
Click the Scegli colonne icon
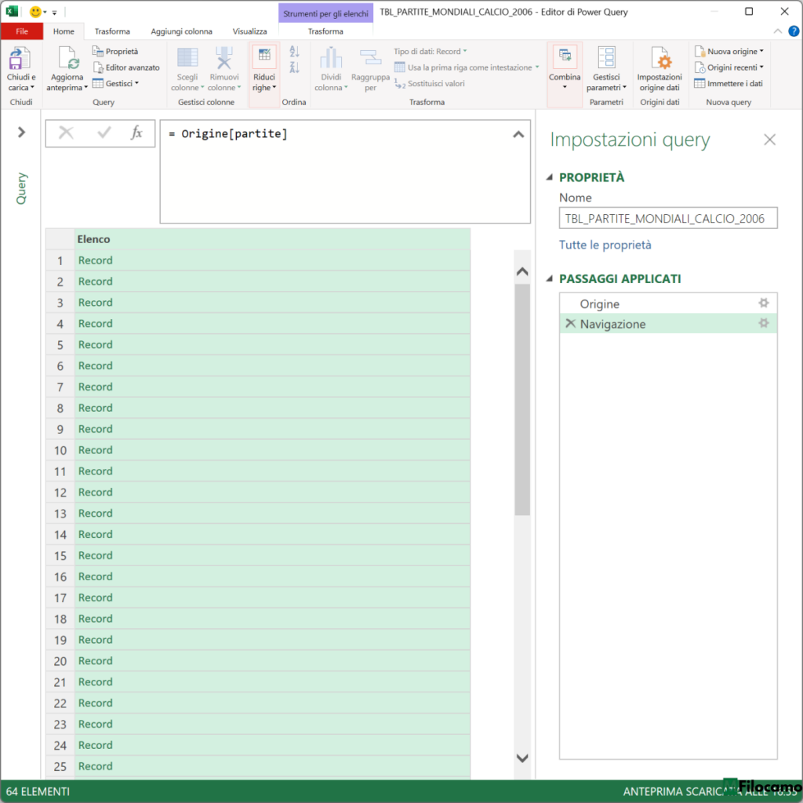[x=187, y=58]
